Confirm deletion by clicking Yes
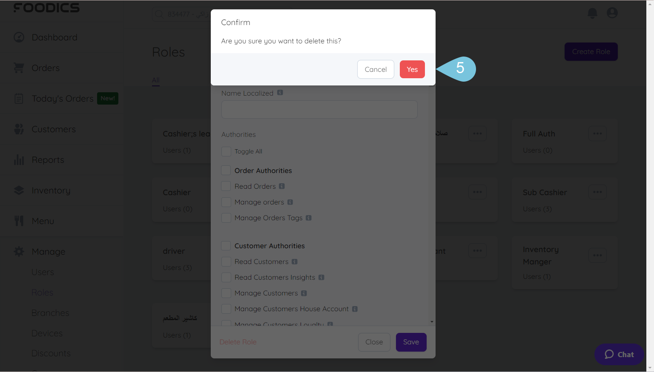The image size is (654, 372). click(x=412, y=69)
